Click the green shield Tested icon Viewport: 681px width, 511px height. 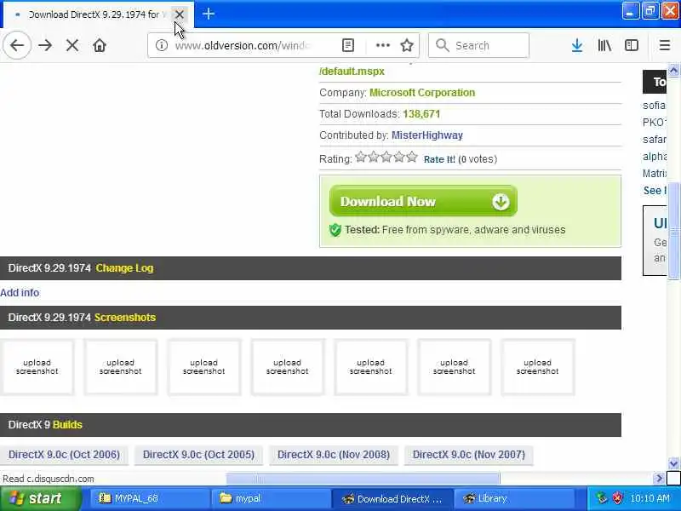coord(335,230)
